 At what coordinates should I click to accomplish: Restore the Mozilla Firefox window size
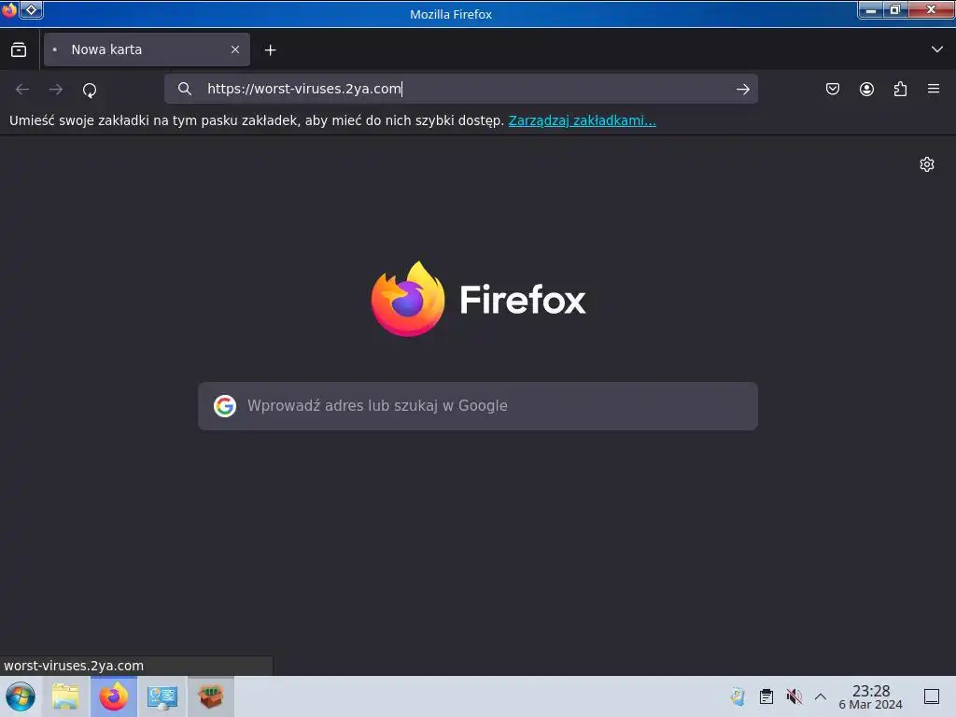point(895,9)
